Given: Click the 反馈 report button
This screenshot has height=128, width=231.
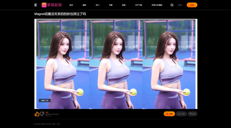Looking at the screenshot, I should point(192,114).
